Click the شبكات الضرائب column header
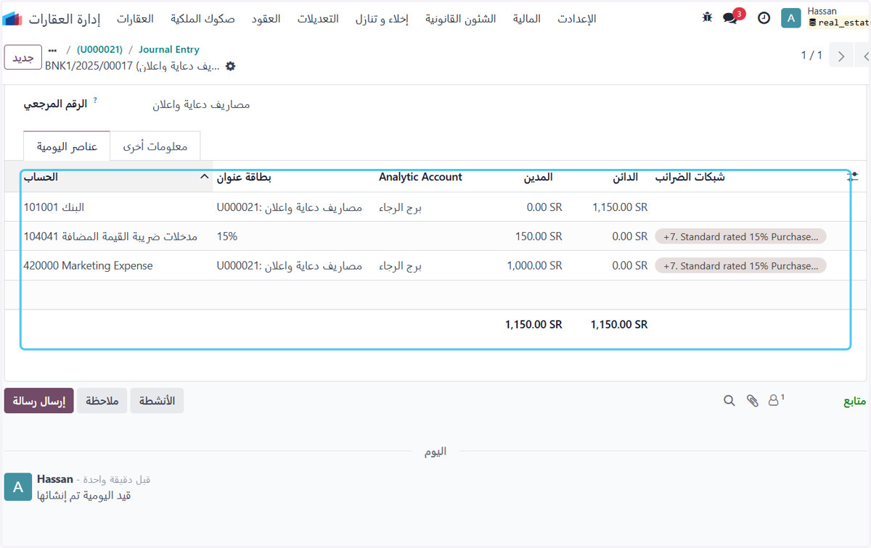This screenshot has height=548, width=871. 690,177
